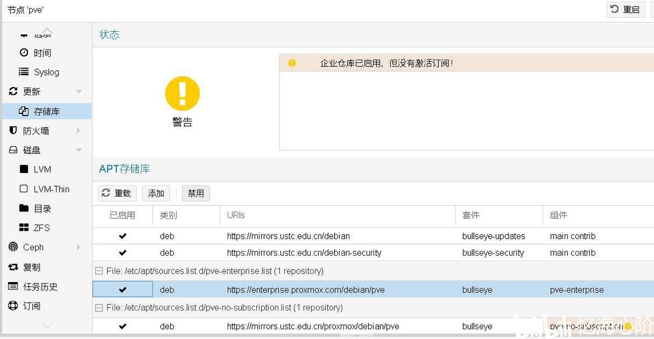Click the 组件 column header
This screenshot has width=654, height=339.
pos(598,215)
